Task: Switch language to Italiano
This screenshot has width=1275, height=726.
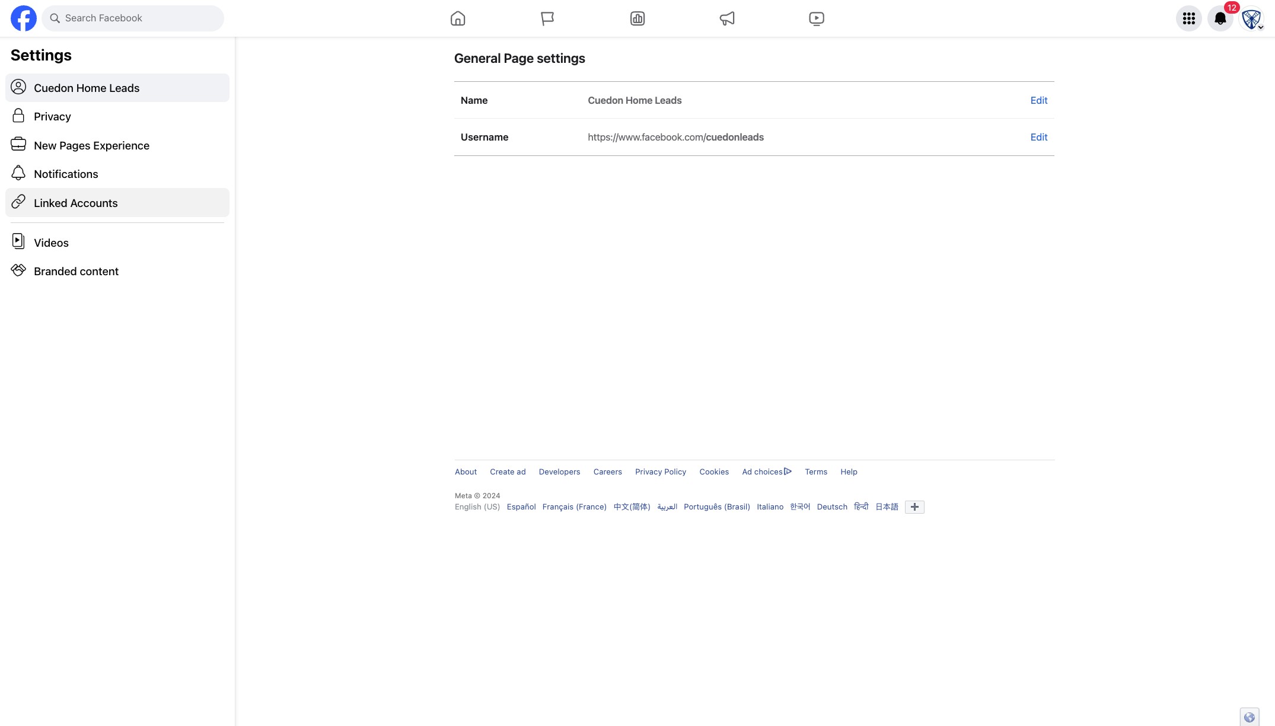Action: (770, 507)
